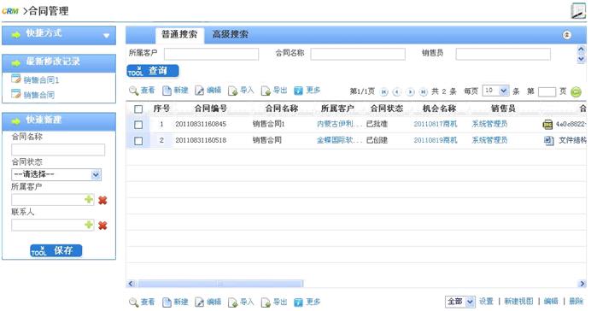Click the bottom toolbar 导入 import icon
Screen dimensions: 591x311
(x=232, y=302)
